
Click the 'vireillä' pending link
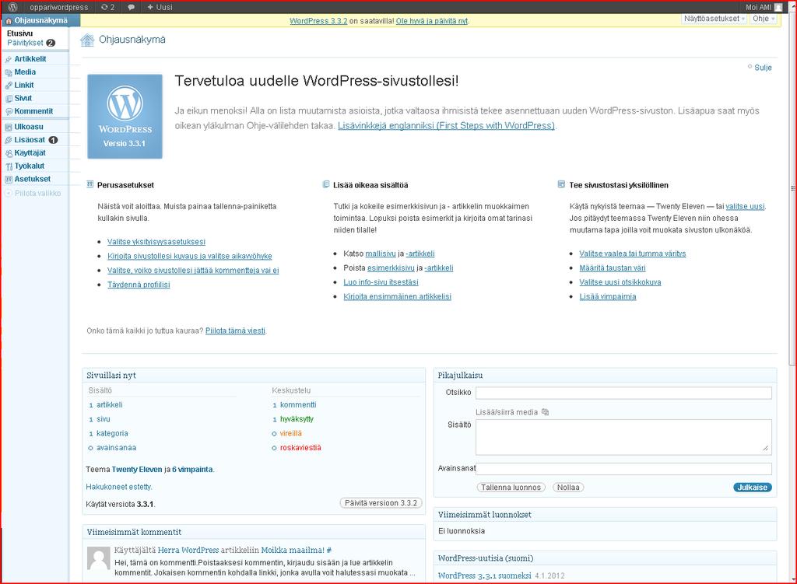[291, 434]
